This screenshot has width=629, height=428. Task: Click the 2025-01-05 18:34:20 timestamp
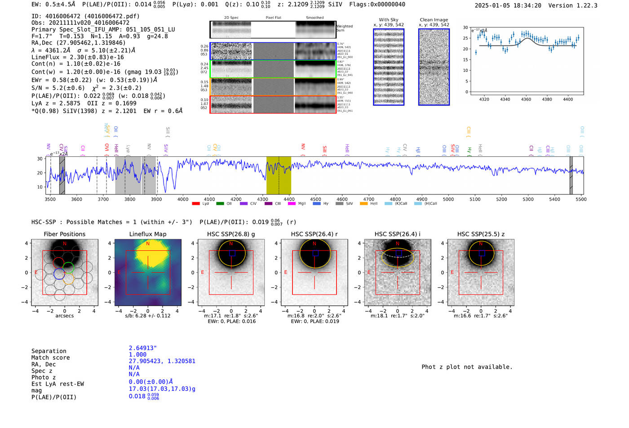pyautogui.click(x=508, y=5)
